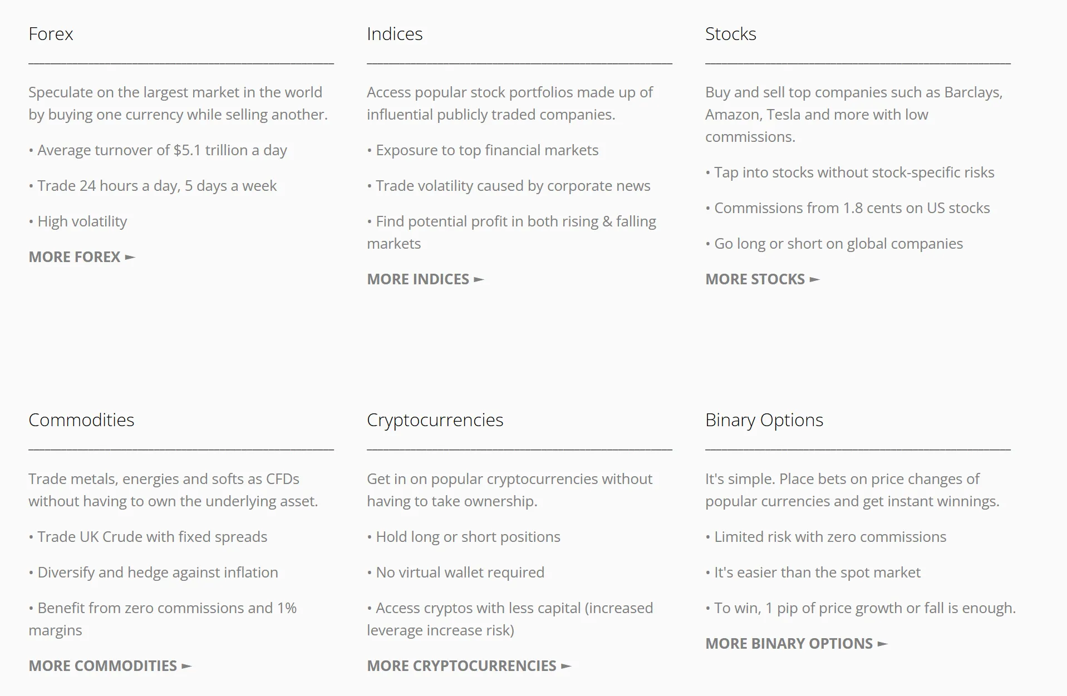Select the Cryptocurrencies section heading
Image resolution: width=1067 pixels, height=696 pixels.
[435, 421]
